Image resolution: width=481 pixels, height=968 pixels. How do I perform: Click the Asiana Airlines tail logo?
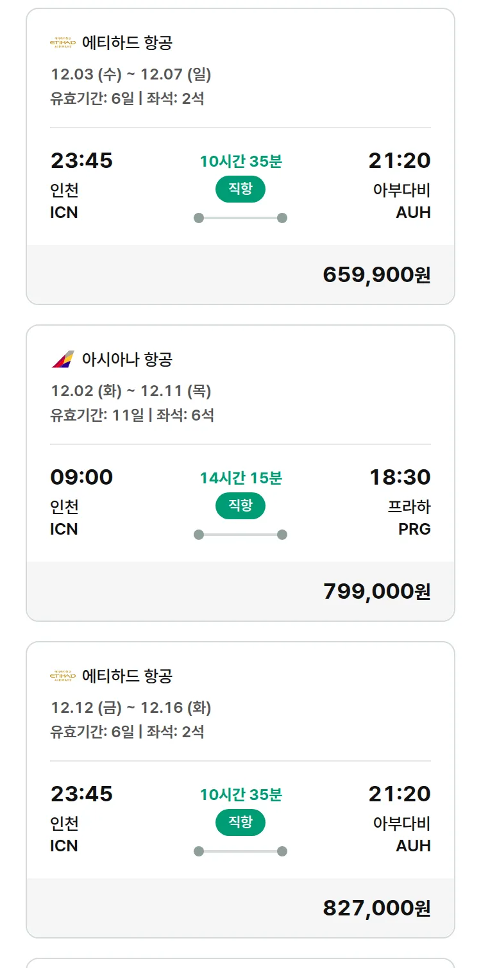tap(63, 359)
